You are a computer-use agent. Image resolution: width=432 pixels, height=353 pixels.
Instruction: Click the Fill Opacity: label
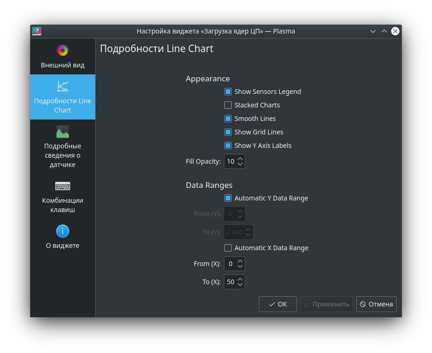[x=203, y=161]
